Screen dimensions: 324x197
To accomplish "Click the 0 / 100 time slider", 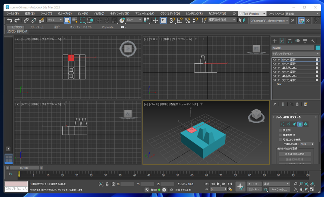I will (24, 168).
